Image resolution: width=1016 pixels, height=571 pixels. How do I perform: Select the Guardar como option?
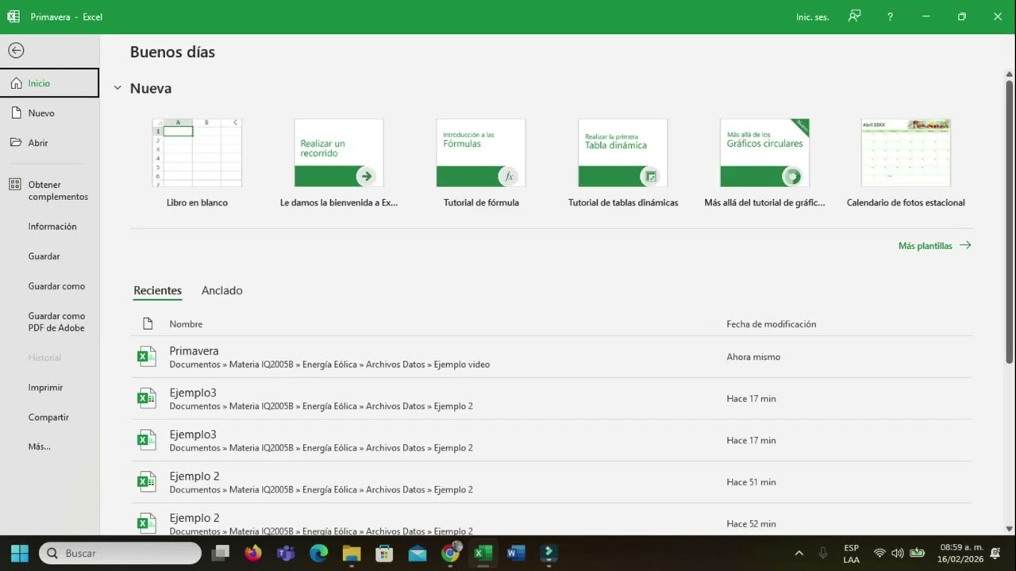(x=49, y=286)
